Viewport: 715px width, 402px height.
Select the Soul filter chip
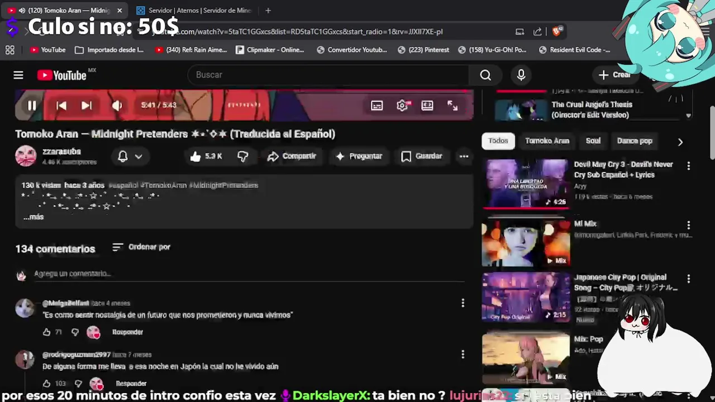[593, 141]
